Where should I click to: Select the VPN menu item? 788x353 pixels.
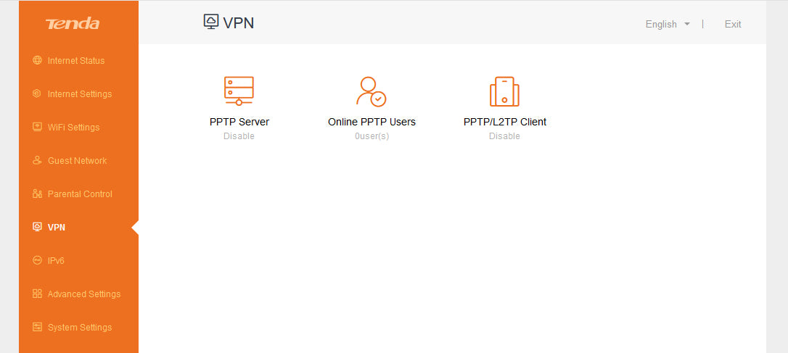point(56,228)
